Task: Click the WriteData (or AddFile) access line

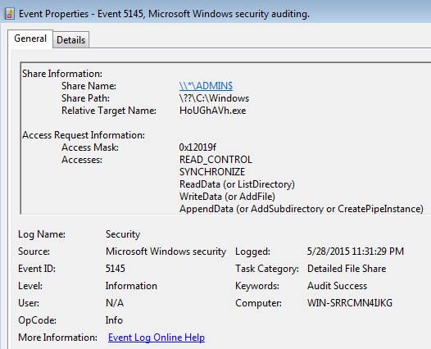Action: click(227, 197)
